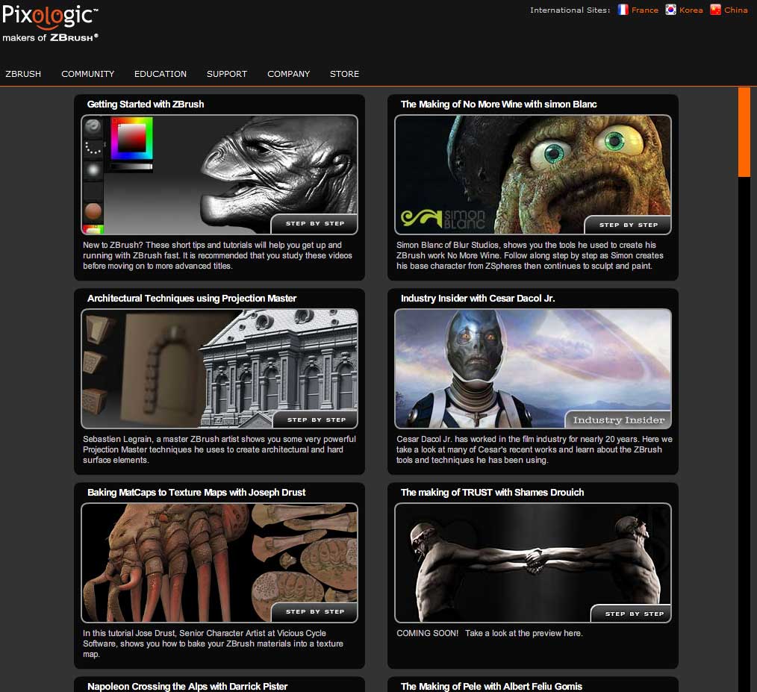Click the China flag icon
This screenshot has width=757, height=692.
(x=715, y=10)
